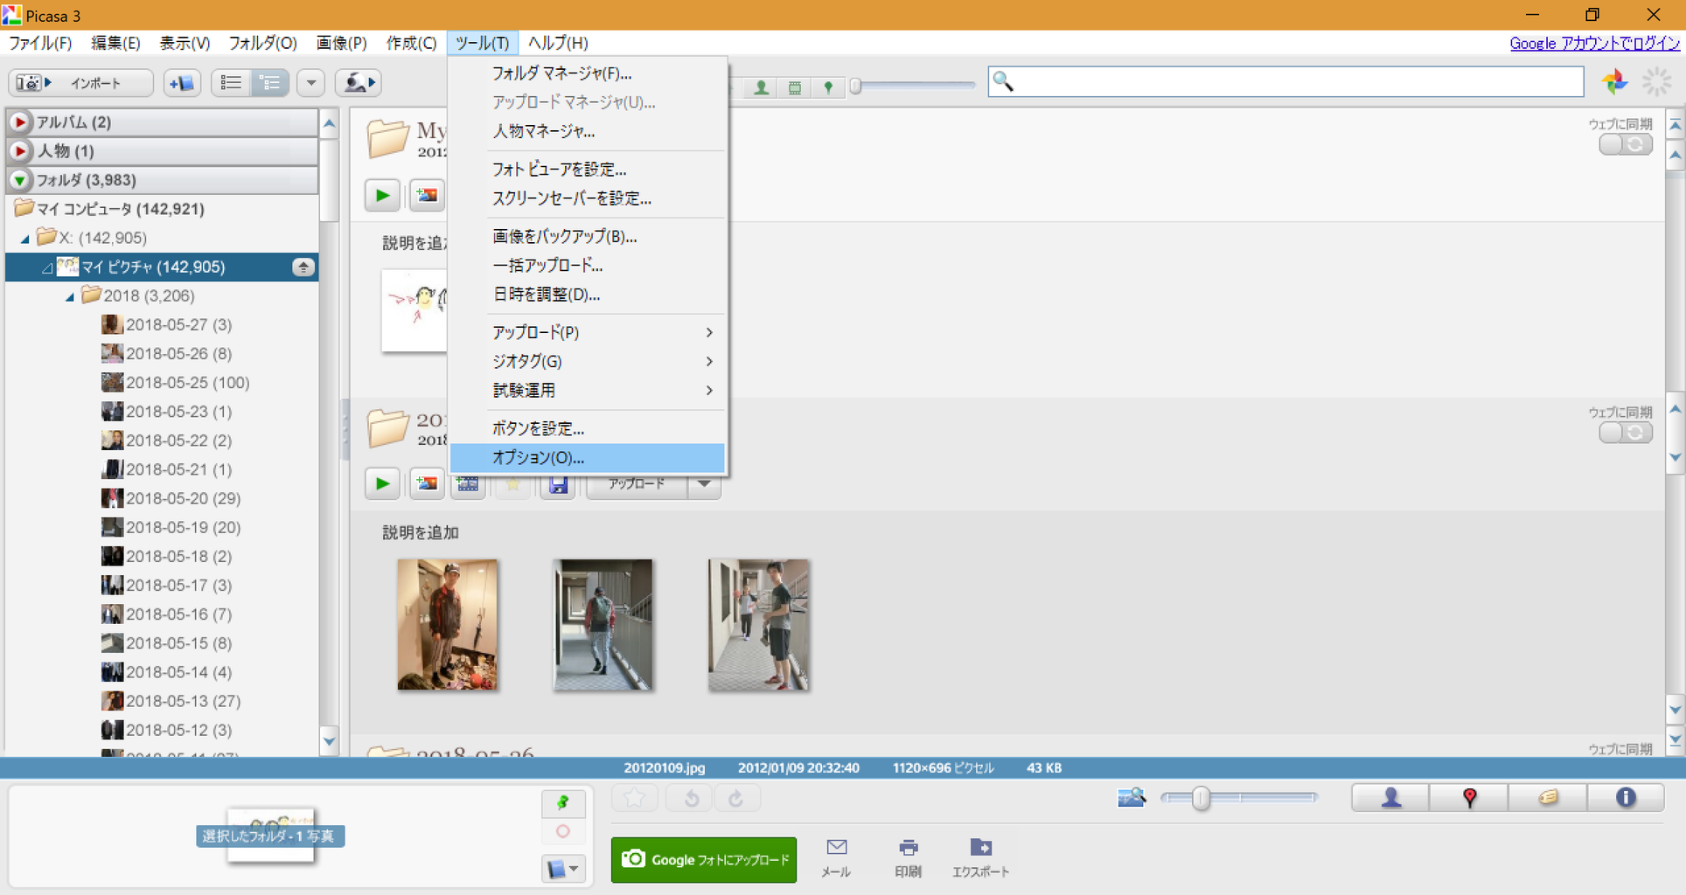Open the File menu
The image size is (1686, 895).
40,43
